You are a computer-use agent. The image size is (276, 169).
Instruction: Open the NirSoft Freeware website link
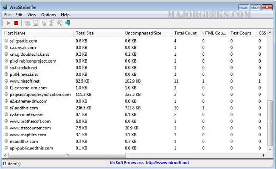click(x=149, y=163)
